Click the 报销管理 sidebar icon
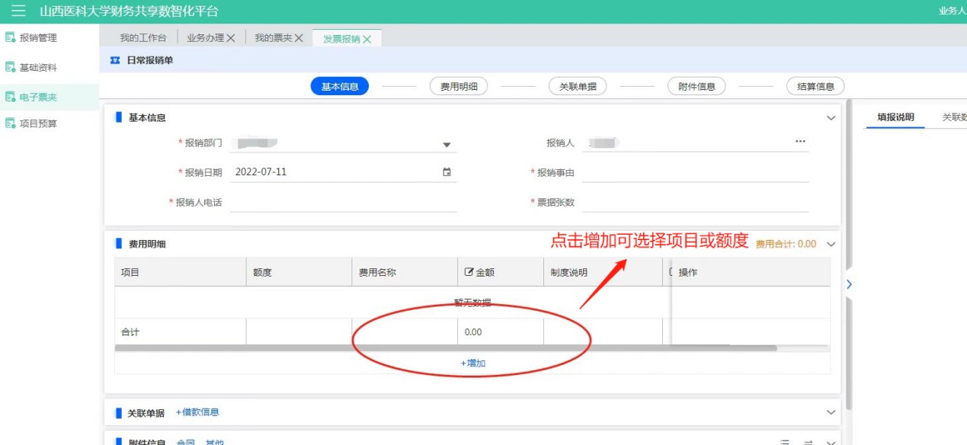 click(11, 37)
